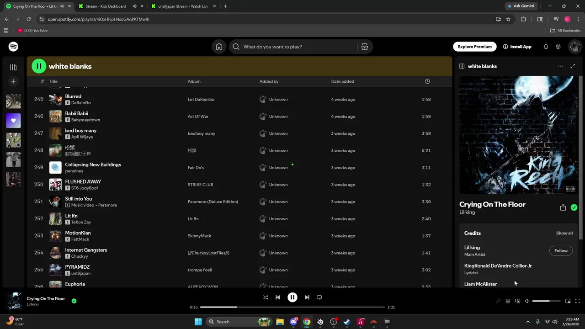Viewport: 585px width, 329px height.
Task: Open Discord from the taskbar
Action: (x=294, y=322)
